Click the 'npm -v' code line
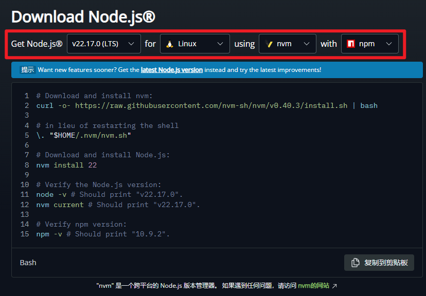 (102, 234)
